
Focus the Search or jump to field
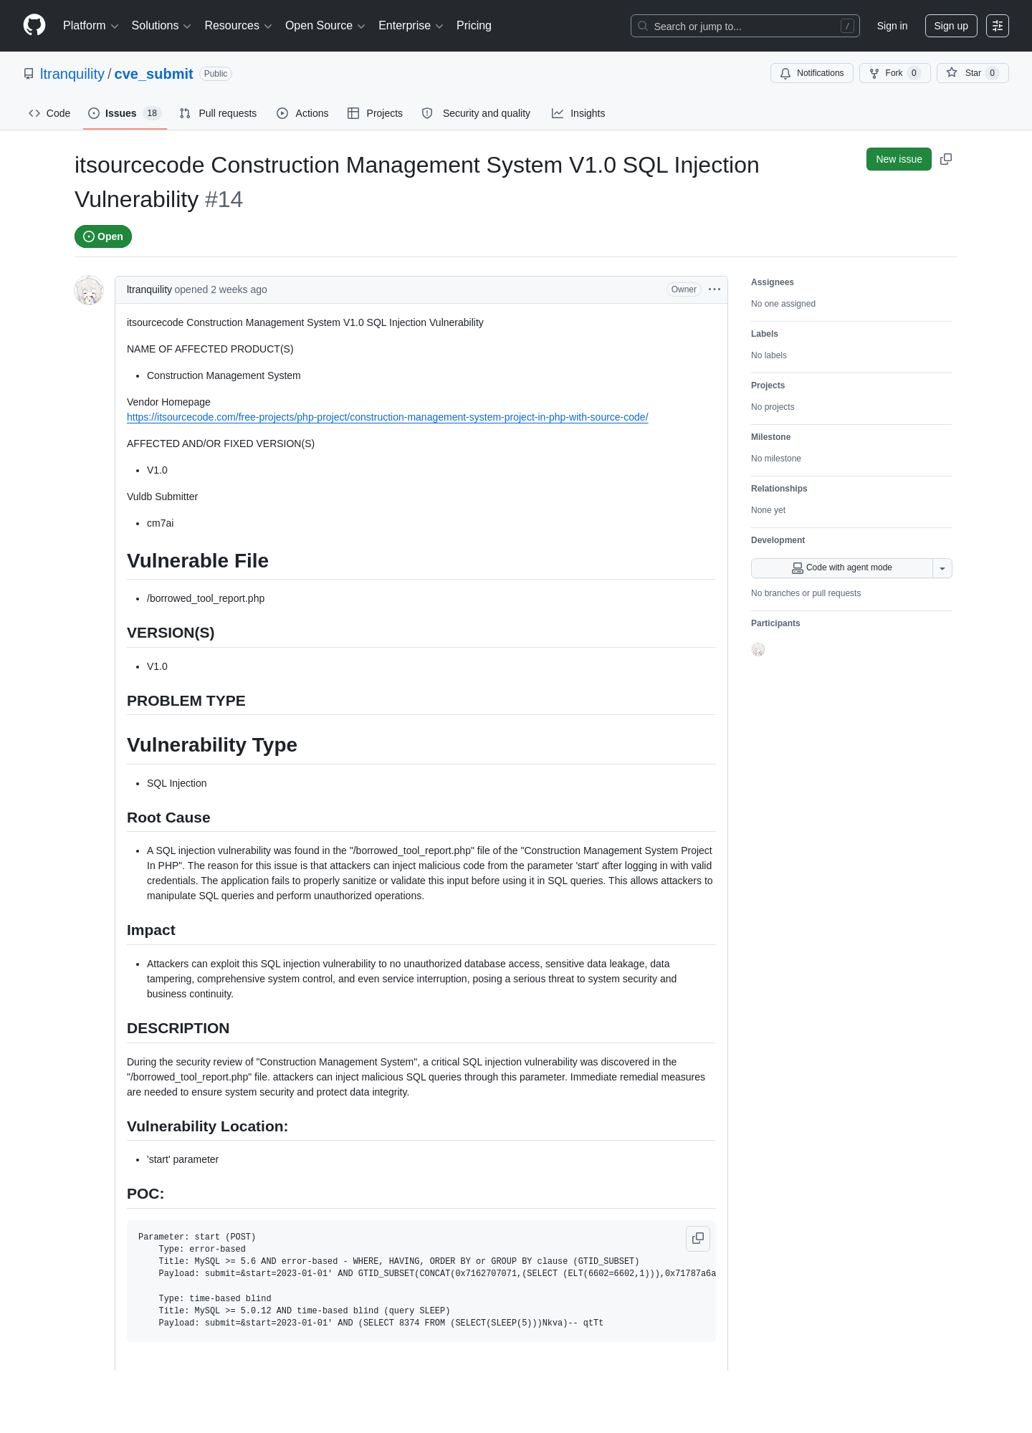(x=745, y=26)
